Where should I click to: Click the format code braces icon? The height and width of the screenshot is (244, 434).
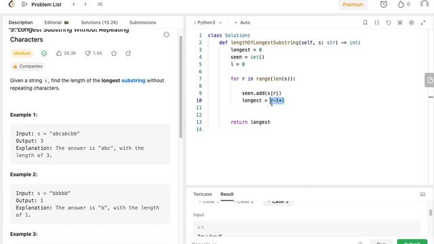tap(377, 22)
